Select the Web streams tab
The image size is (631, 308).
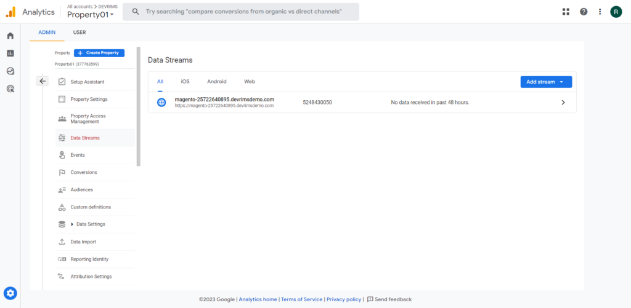(x=250, y=82)
